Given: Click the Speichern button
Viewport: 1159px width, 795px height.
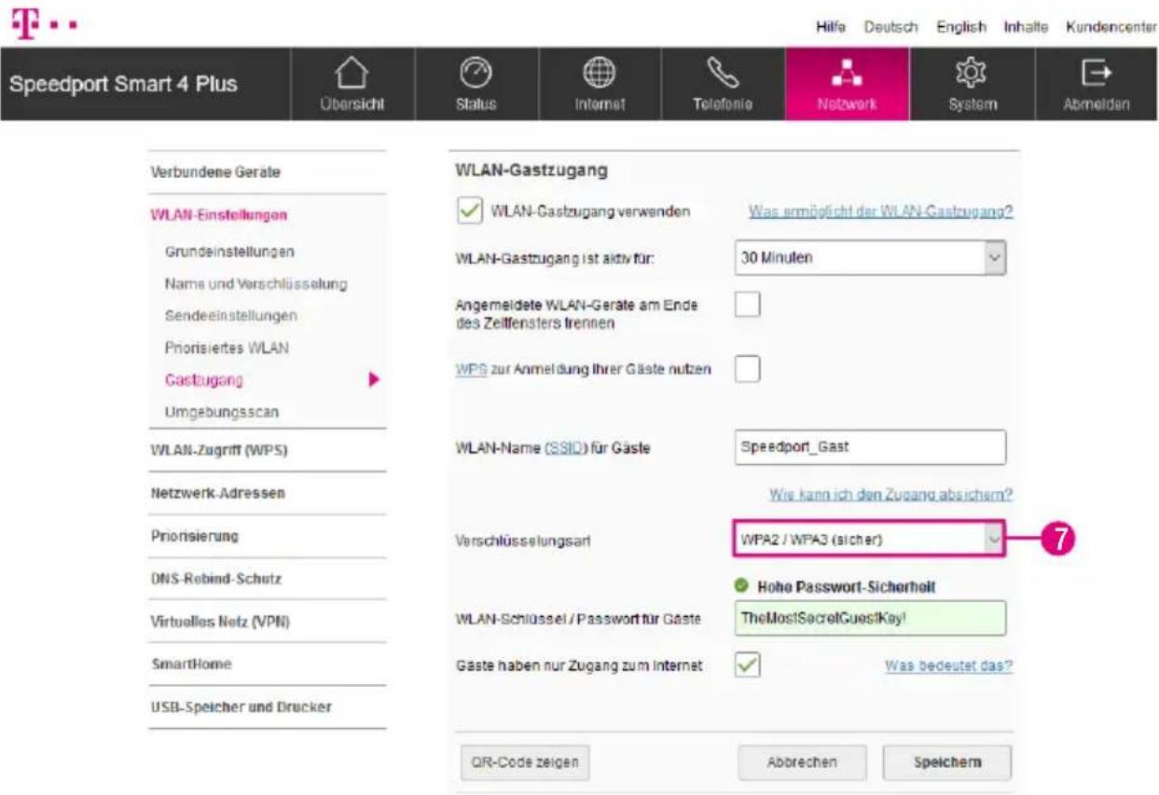Looking at the screenshot, I should click(x=947, y=762).
